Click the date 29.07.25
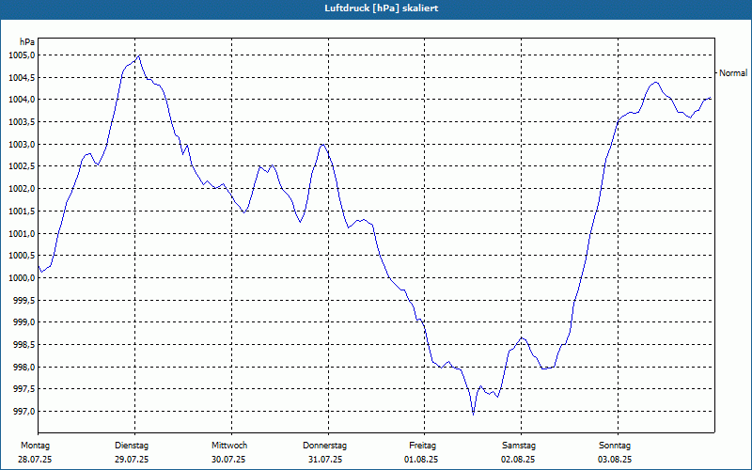The height and width of the screenshot is (470, 752). coord(132,460)
